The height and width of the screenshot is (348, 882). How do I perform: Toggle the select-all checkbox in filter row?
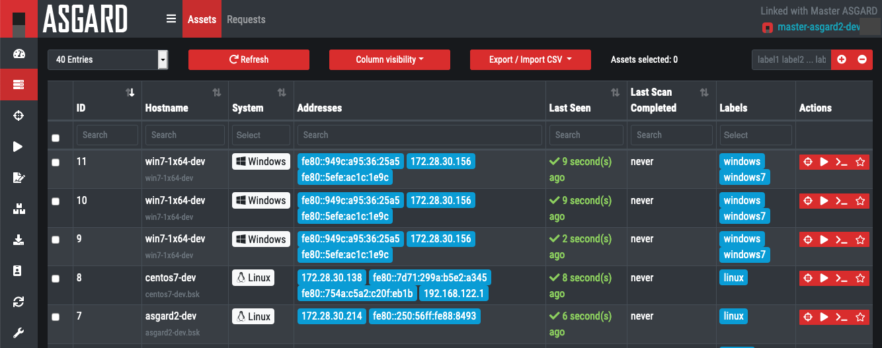pos(56,138)
